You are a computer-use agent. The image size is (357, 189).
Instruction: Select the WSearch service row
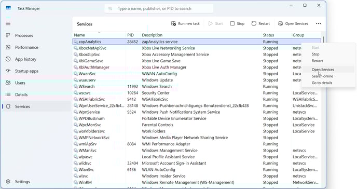[197, 87]
